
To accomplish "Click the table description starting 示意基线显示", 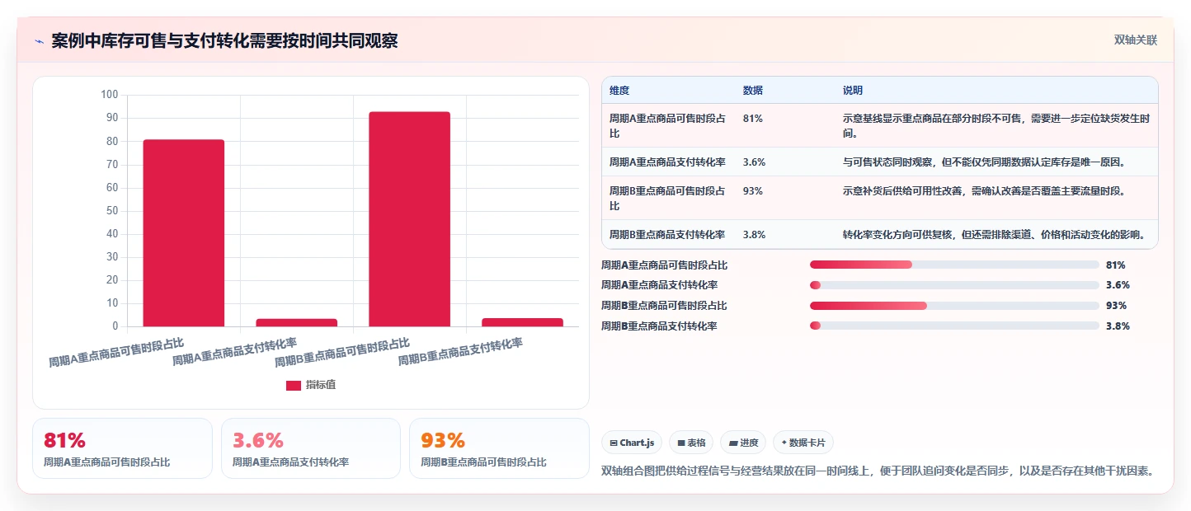I will click(x=996, y=125).
